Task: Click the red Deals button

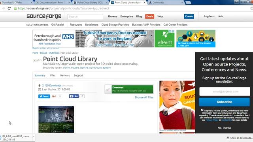Action: pyautogui.click(x=149, y=17)
